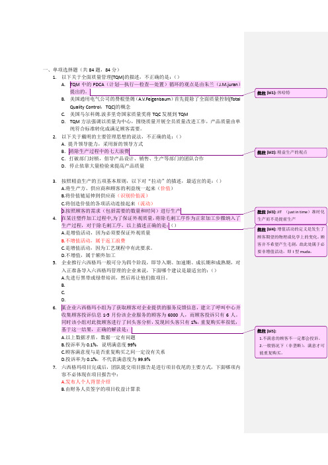The width and height of the screenshot is (328, 465).
Task: Click the bl3 JIT just in time comment
Action: coord(291,215)
